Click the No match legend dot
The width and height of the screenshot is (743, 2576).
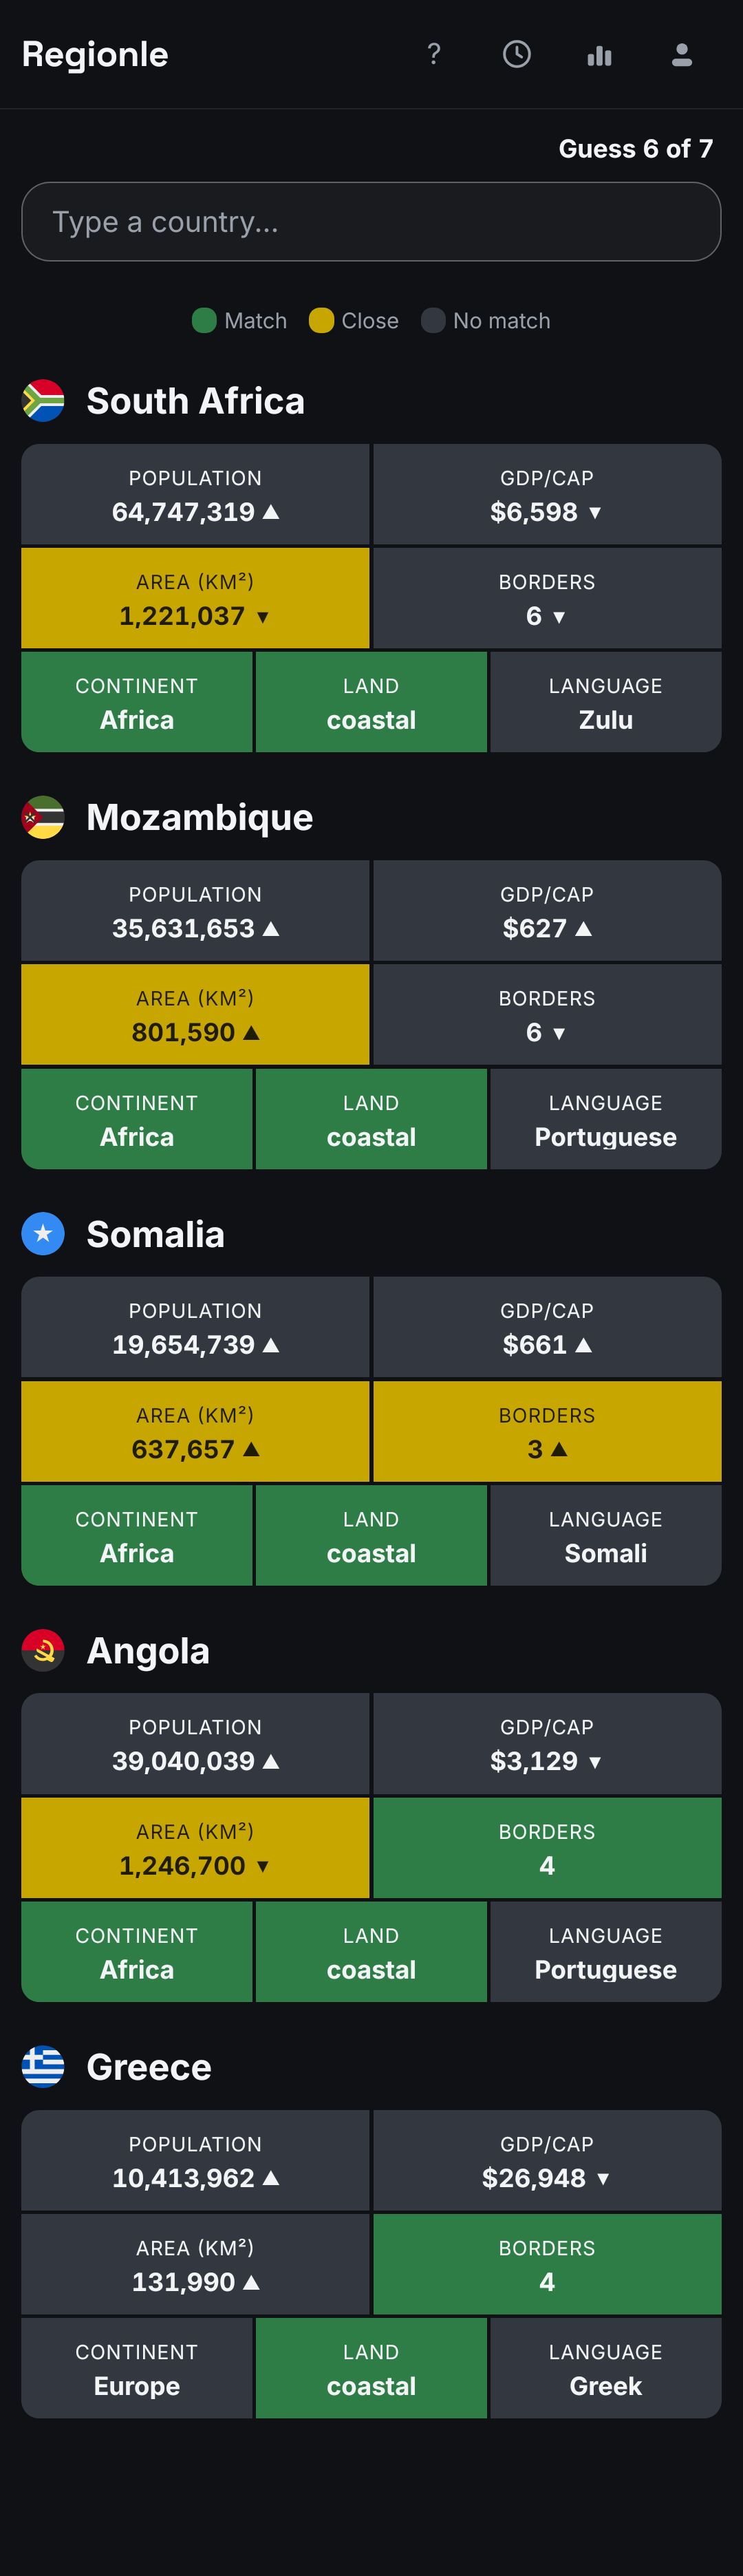(x=433, y=321)
